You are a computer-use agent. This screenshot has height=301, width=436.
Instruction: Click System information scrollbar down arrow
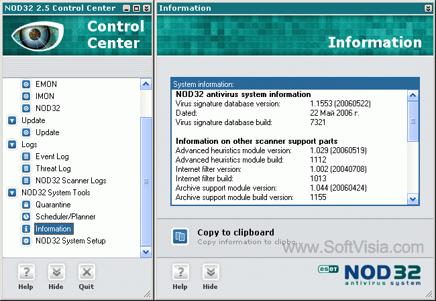click(x=413, y=199)
